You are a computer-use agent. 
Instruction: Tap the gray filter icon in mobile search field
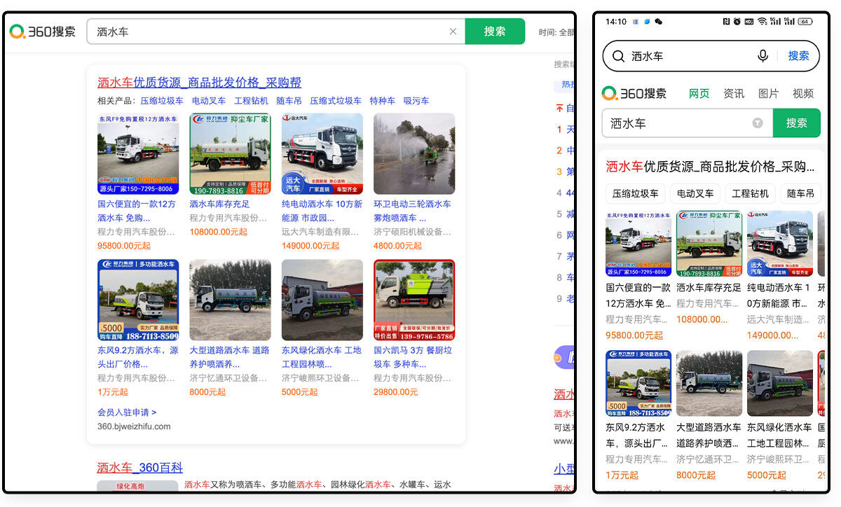tap(758, 123)
